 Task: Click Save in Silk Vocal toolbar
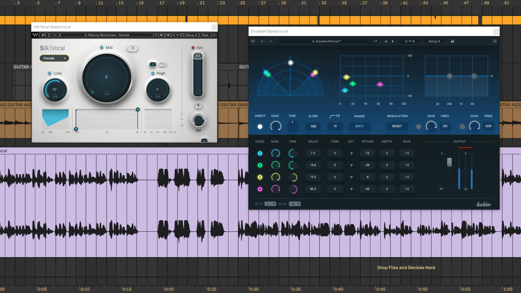tap(205, 35)
